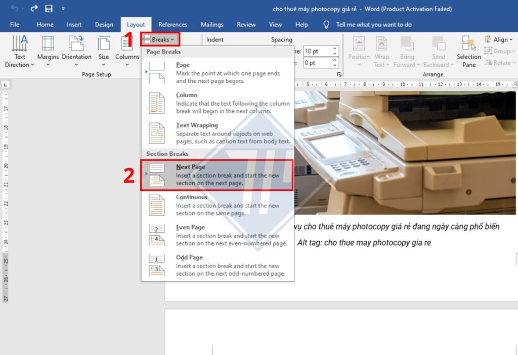The width and height of the screenshot is (518, 355).
Task: Click the Undo arrow in quick access toolbar
Action: (x=15, y=9)
